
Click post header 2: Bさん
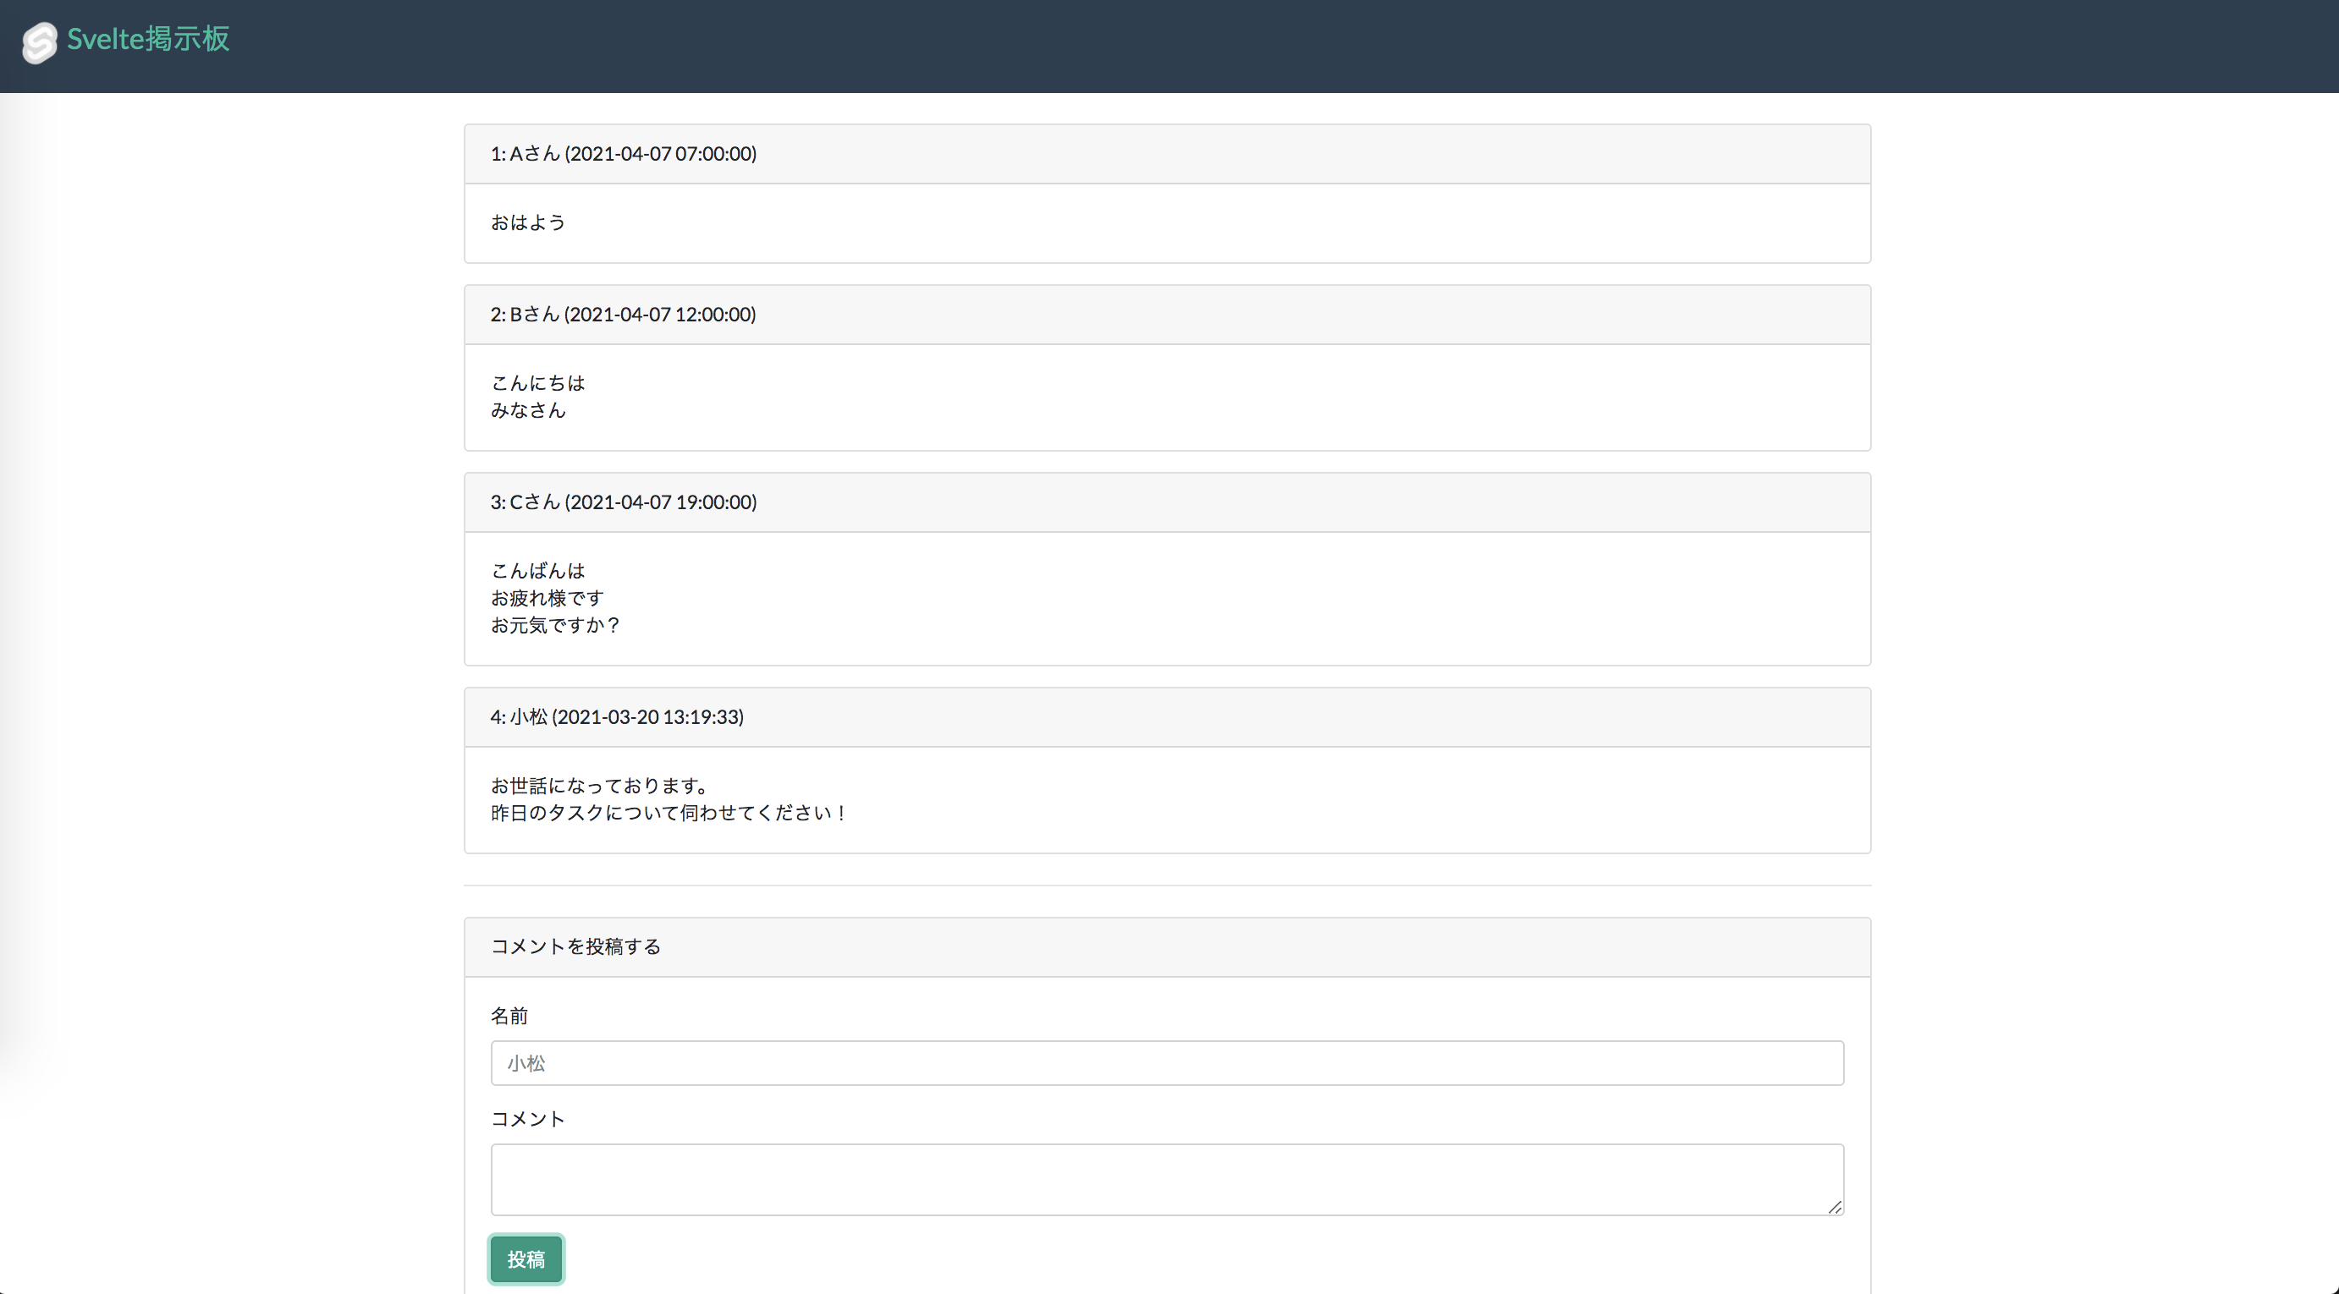tap(623, 314)
